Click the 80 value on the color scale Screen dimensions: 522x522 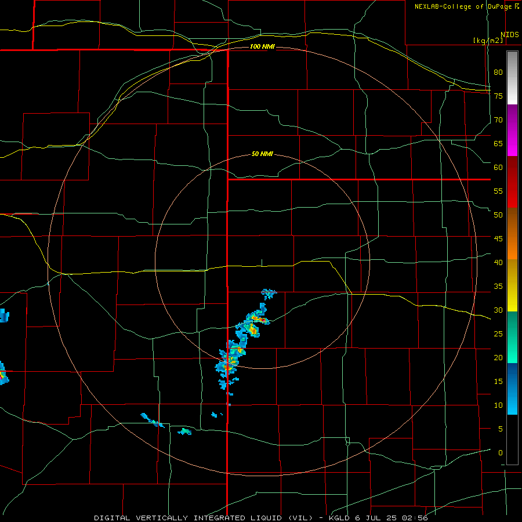pos(498,72)
